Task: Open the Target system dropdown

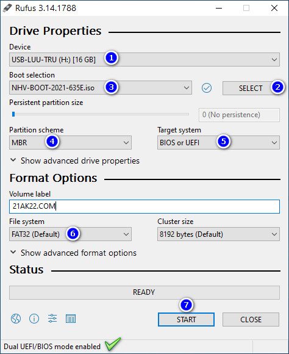Action: 218,142
